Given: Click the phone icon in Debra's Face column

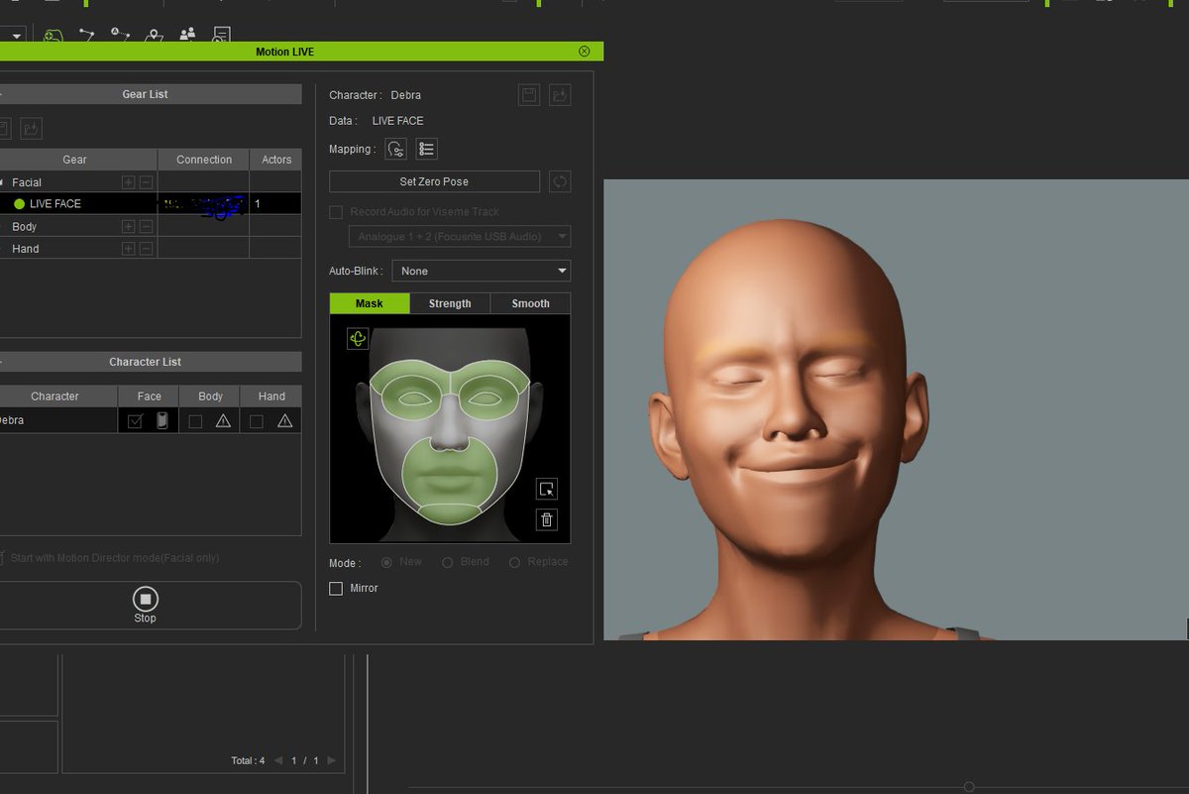Looking at the screenshot, I should click(162, 419).
